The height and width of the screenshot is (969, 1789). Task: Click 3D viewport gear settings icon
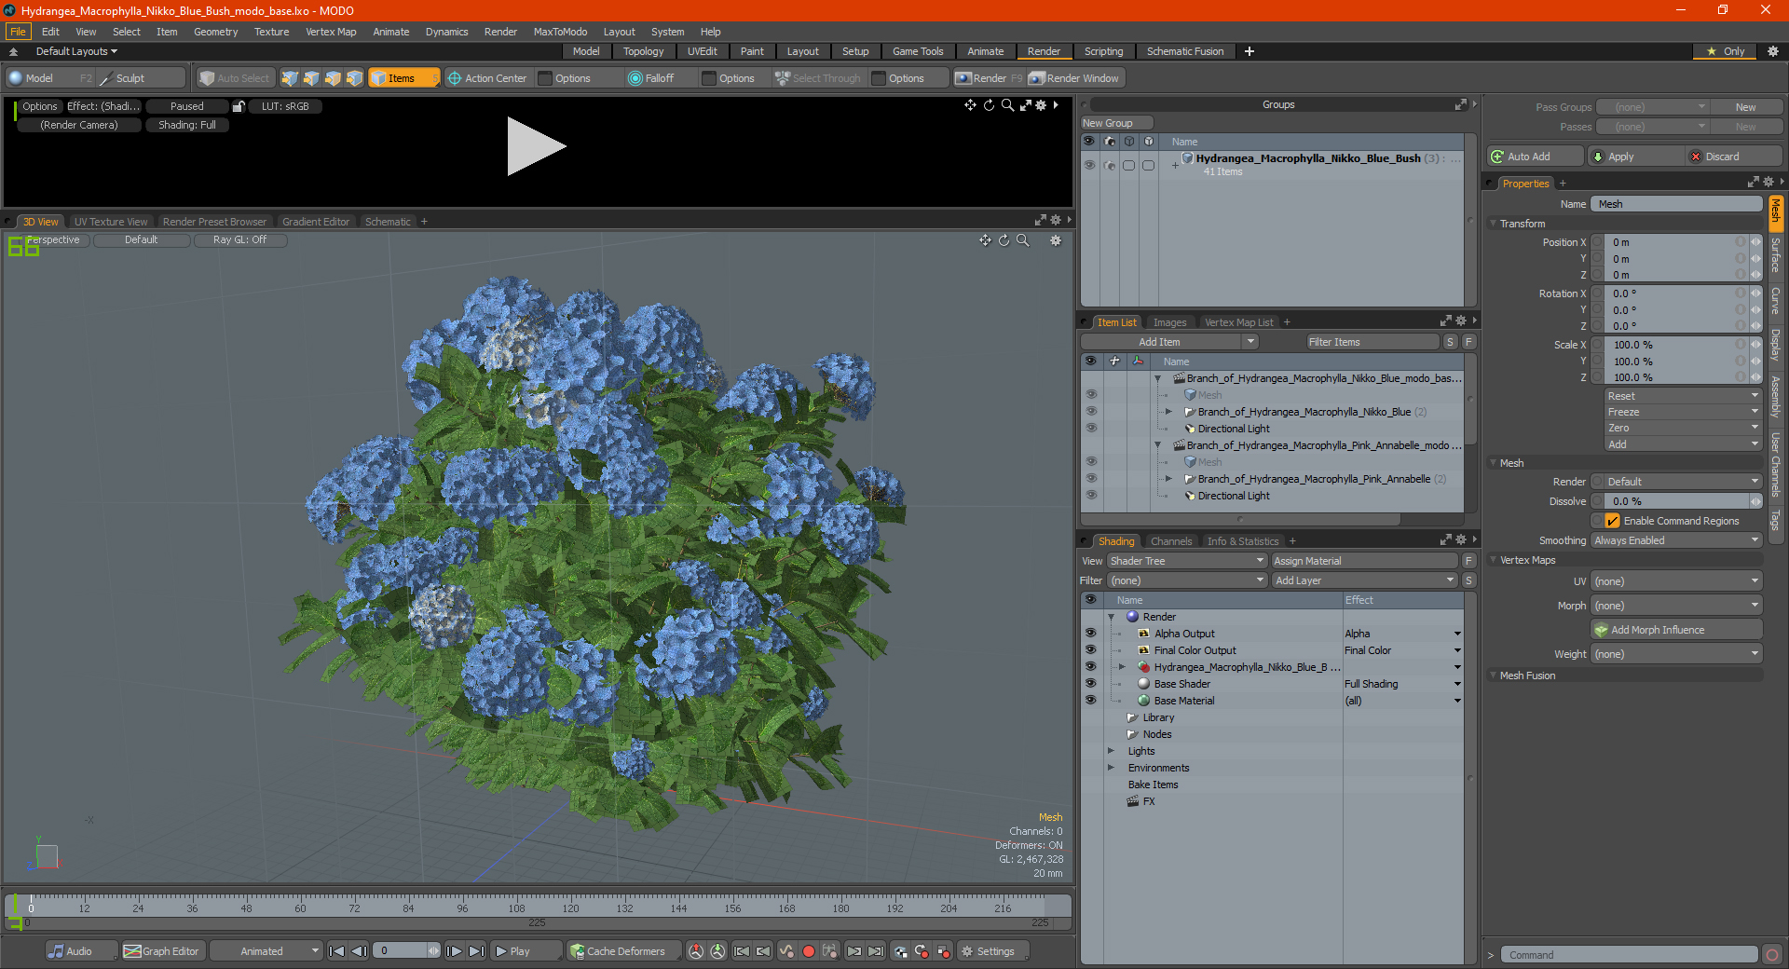tap(1056, 240)
